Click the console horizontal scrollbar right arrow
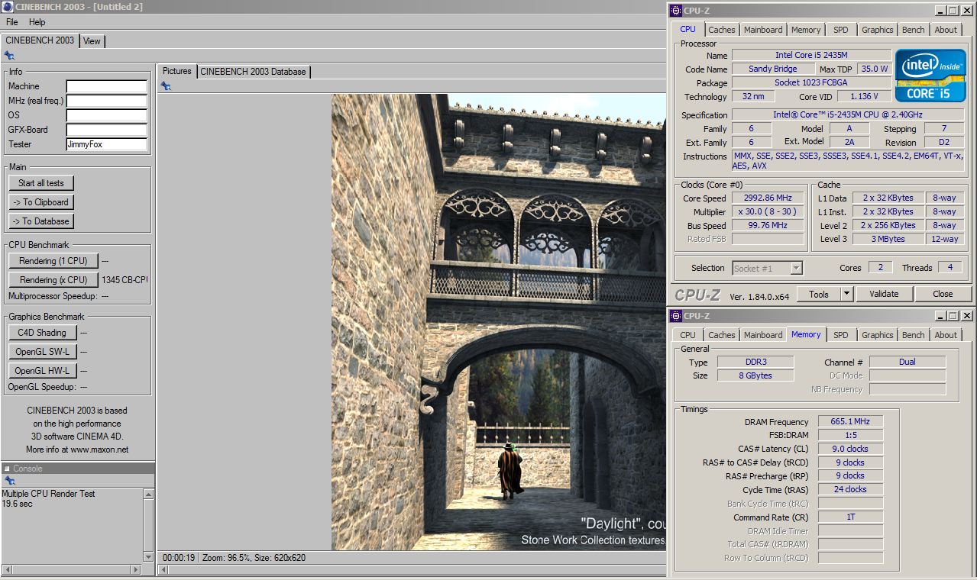This screenshot has width=977, height=580. pos(137,569)
